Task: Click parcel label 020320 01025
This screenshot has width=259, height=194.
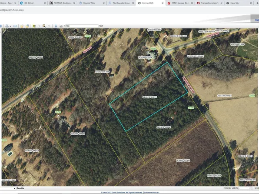Action: (x=225, y=96)
